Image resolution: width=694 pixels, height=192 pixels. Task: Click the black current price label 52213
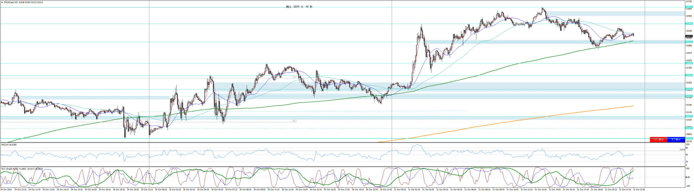(689, 36)
